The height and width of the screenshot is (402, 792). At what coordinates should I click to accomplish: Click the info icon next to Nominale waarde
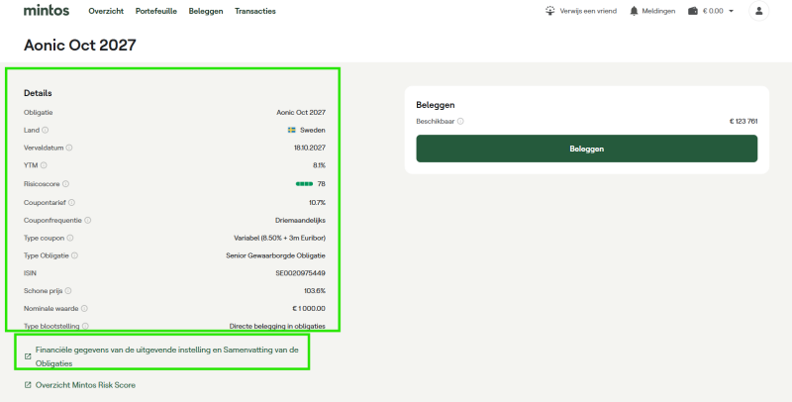click(84, 309)
